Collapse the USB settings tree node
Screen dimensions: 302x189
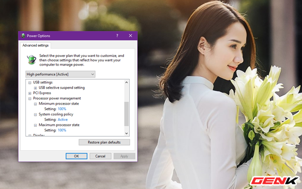30,82
